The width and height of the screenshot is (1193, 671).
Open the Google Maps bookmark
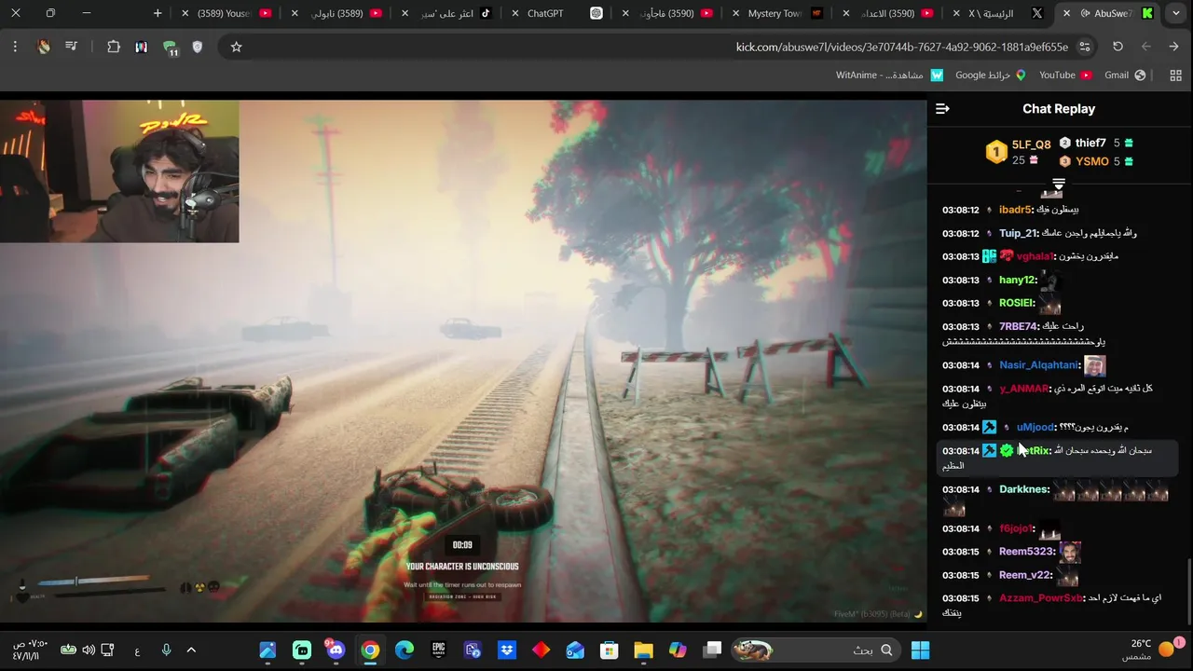coord(990,75)
